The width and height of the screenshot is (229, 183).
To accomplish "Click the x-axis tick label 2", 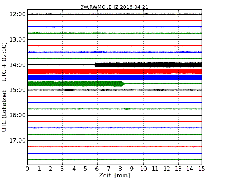I will tap(50, 169).
